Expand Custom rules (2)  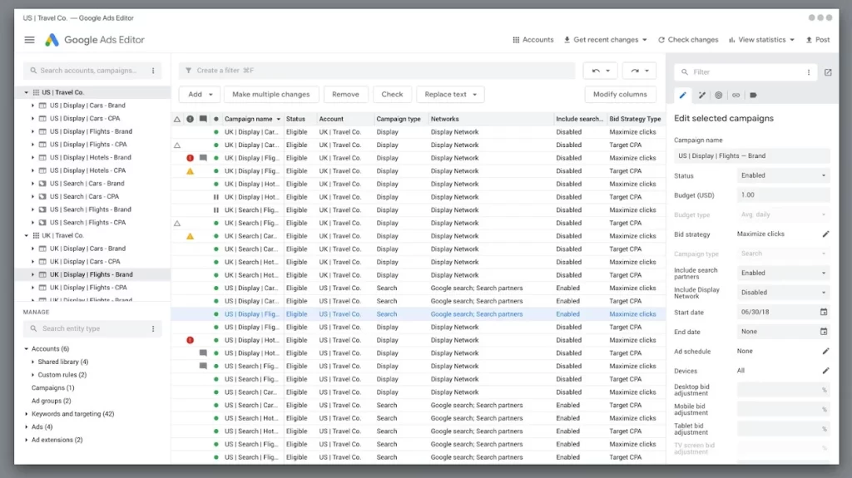[x=32, y=375]
